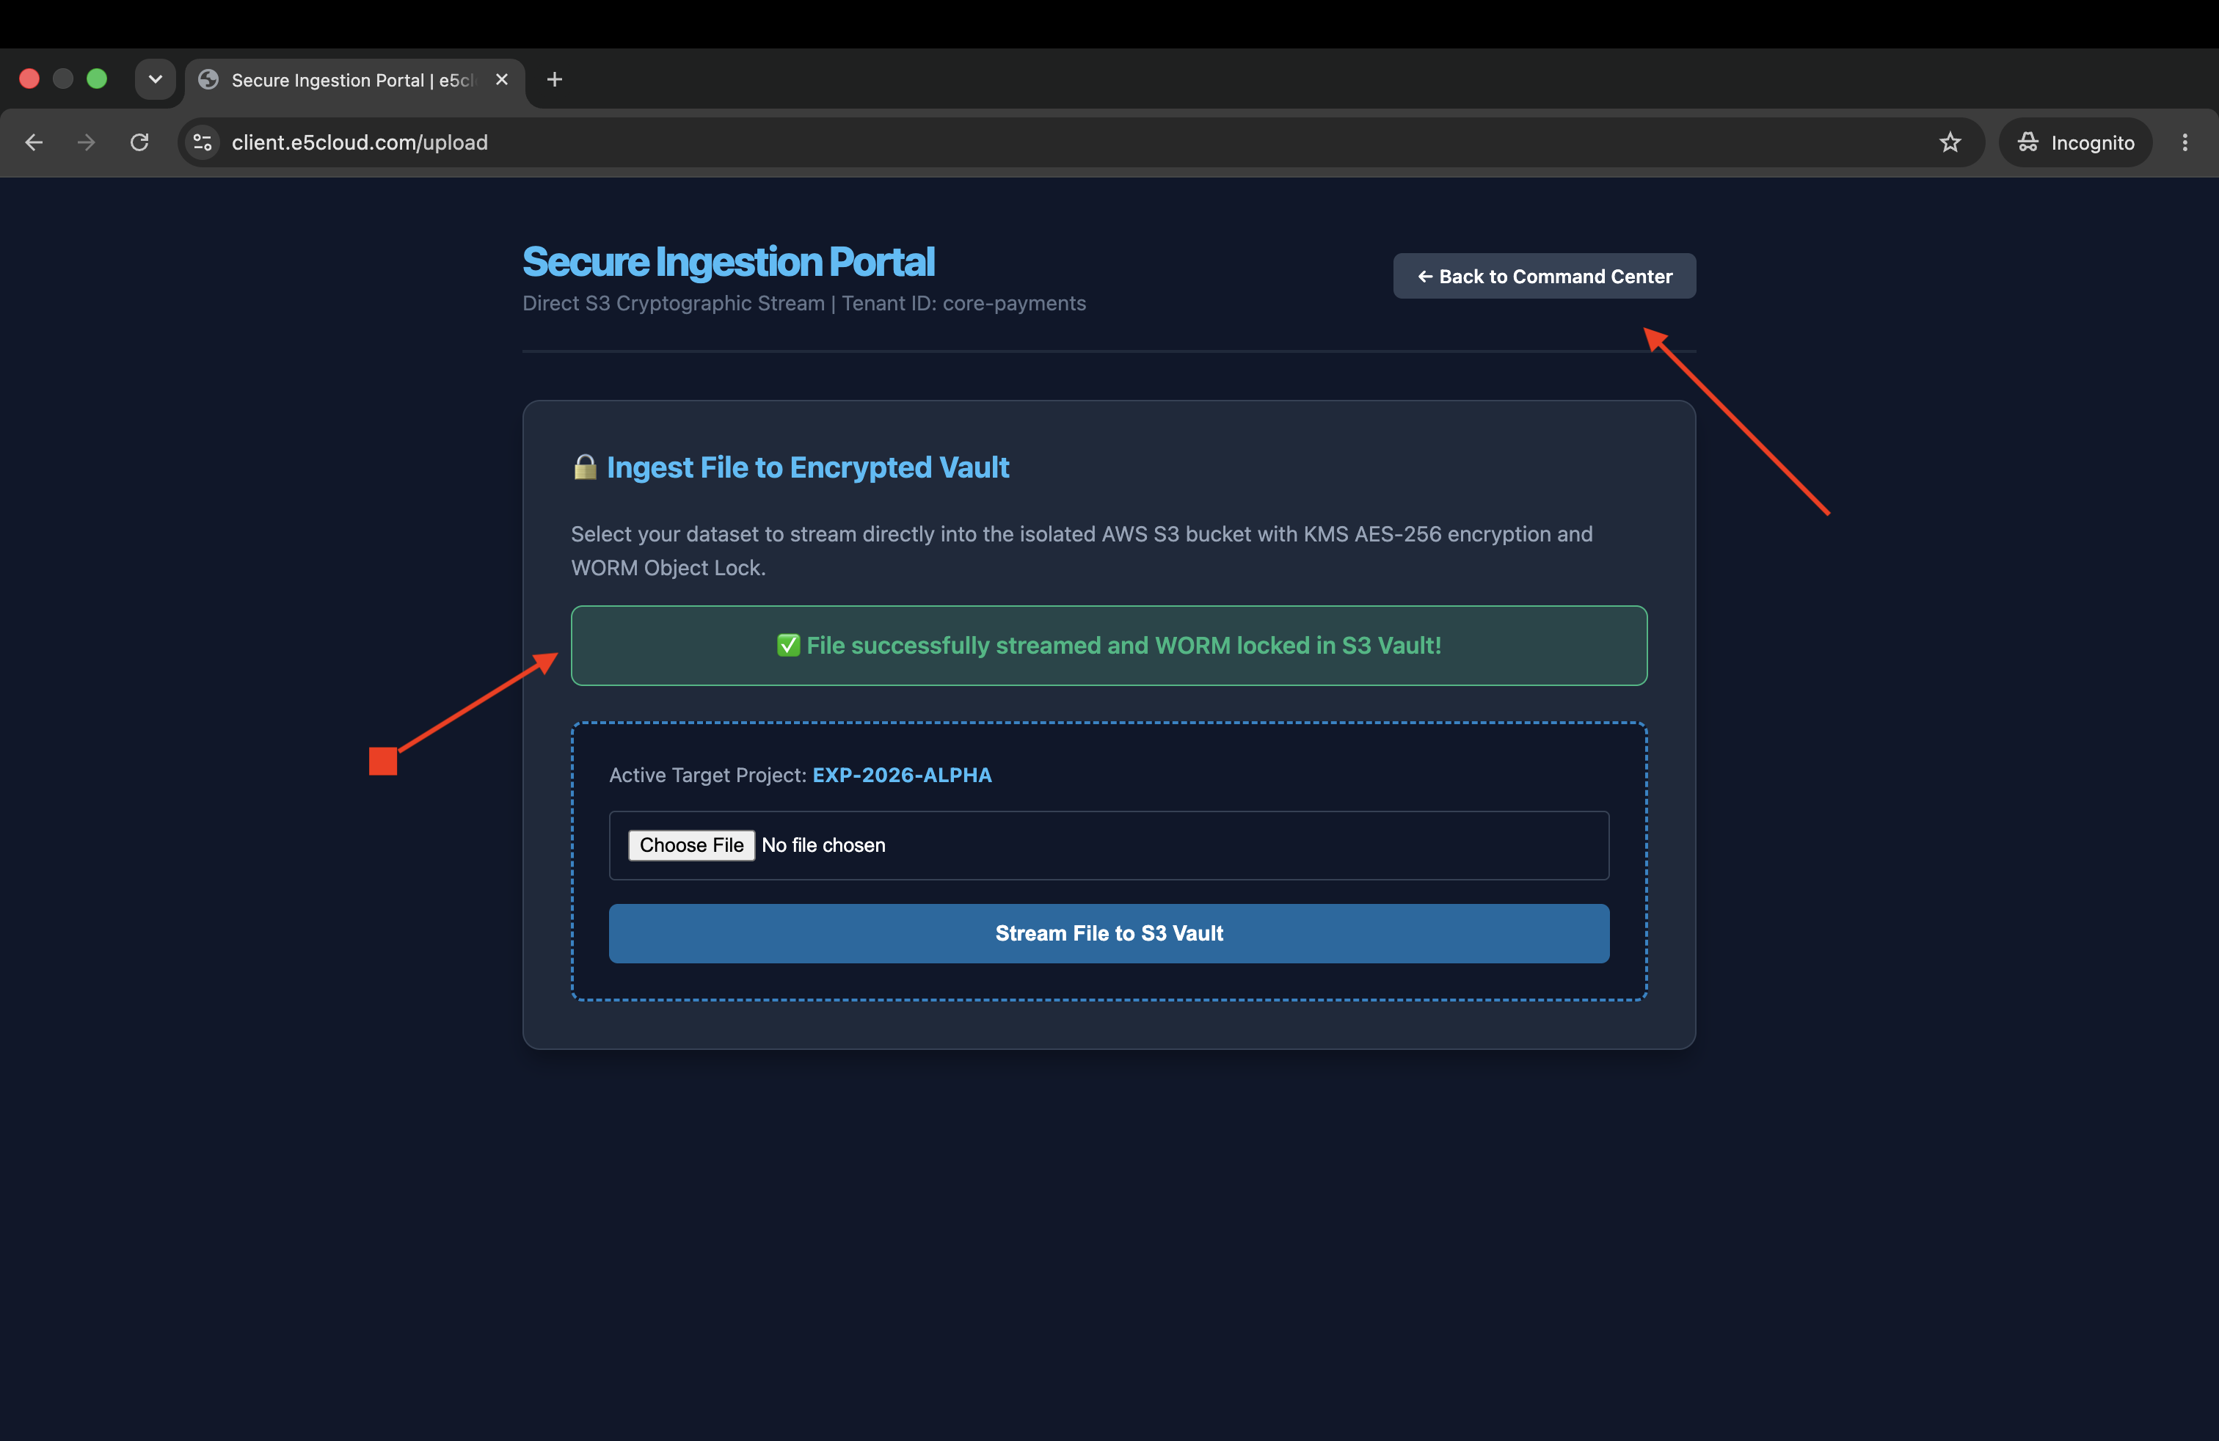Click the 'No file chosen' text
This screenshot has width=2219, height=1441.
point(823,845)
